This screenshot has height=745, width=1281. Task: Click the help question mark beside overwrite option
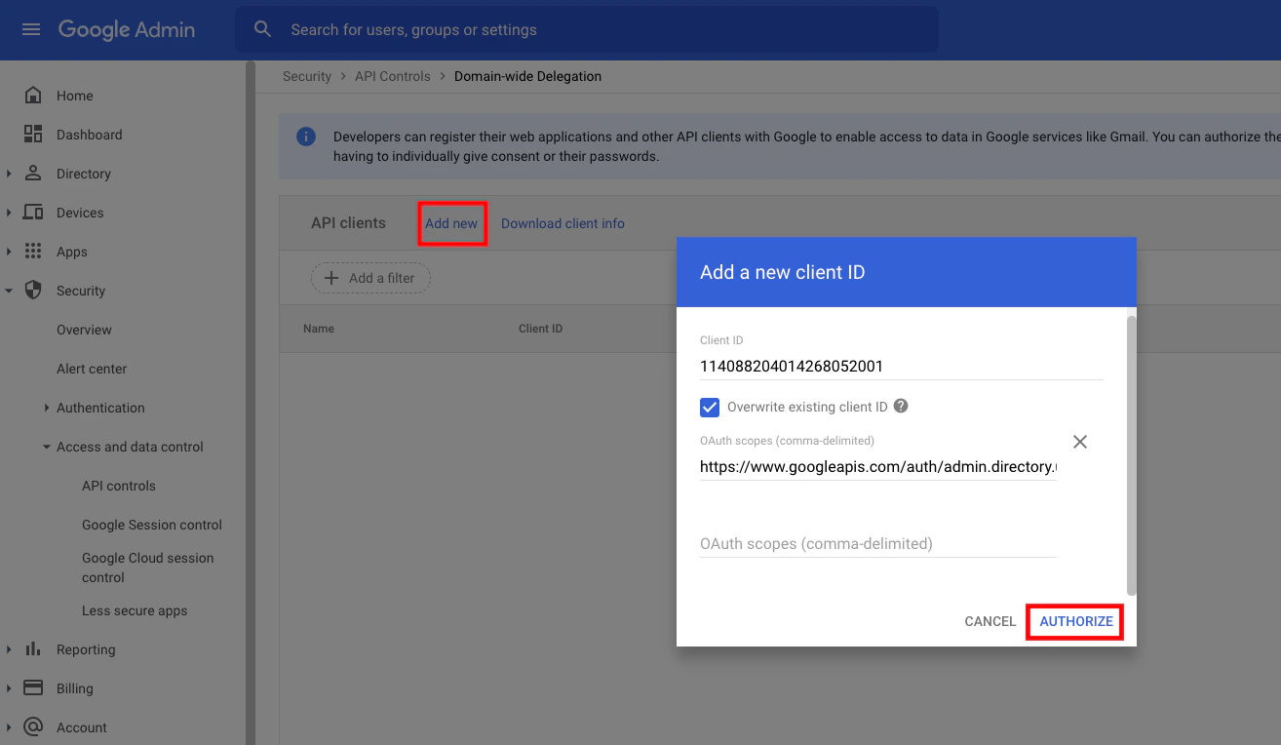[x=899, y=407]
